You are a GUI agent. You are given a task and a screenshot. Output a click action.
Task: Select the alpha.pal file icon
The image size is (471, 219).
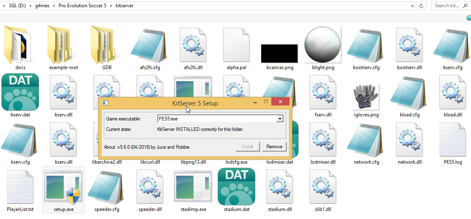tap(237, 45)
